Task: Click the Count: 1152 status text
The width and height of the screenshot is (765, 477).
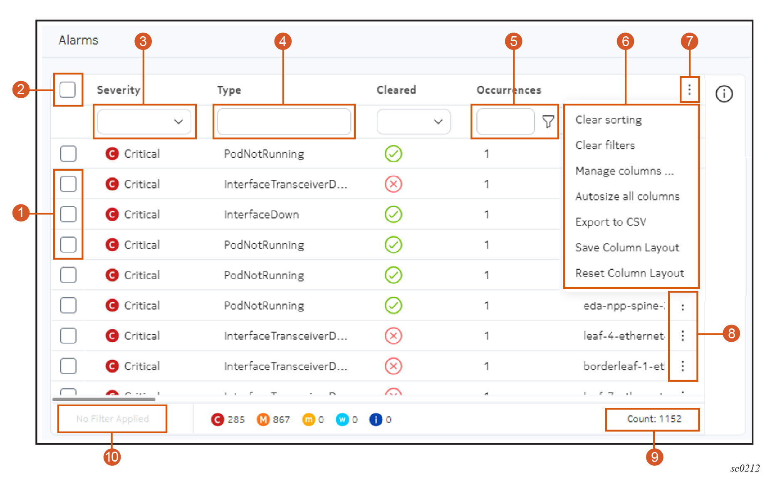Action: point(654,419)
